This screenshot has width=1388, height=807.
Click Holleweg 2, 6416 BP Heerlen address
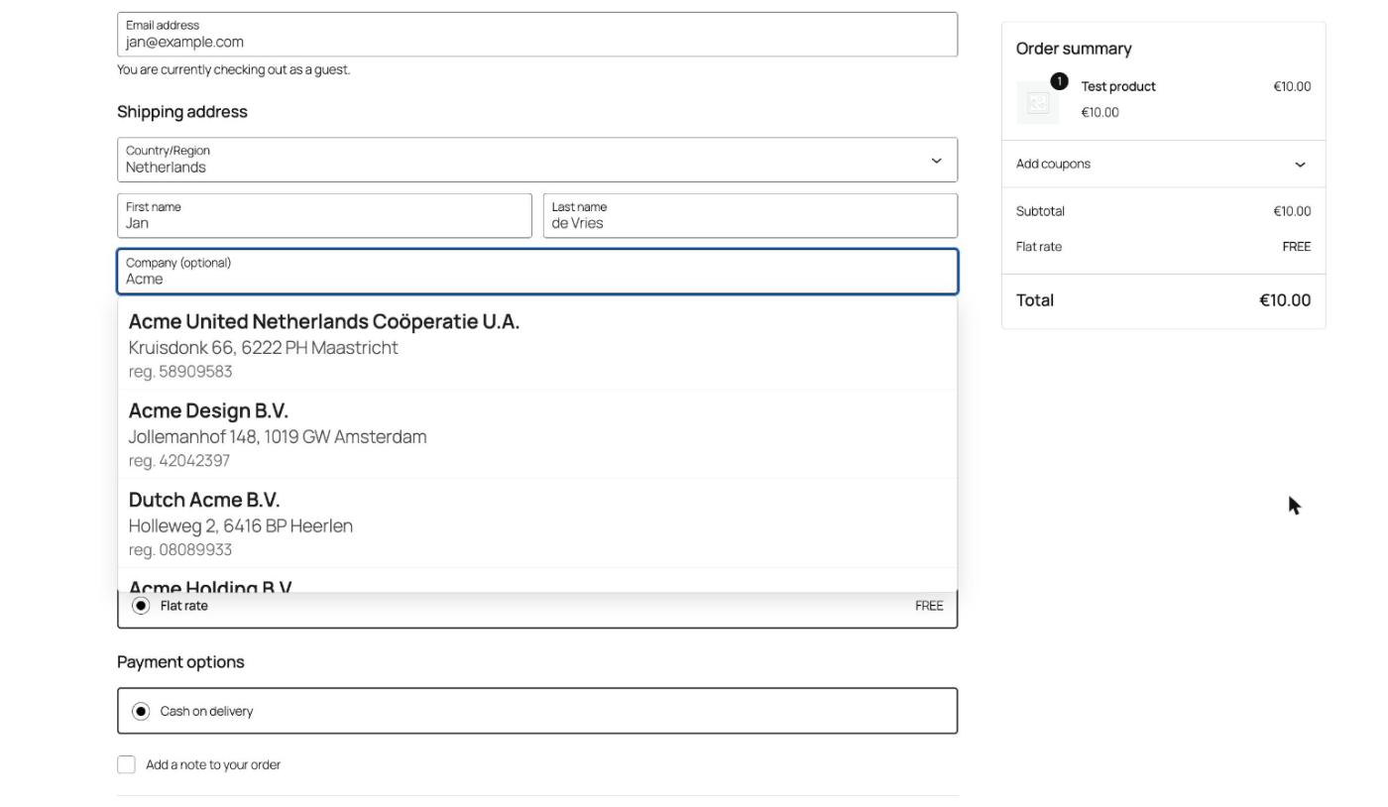(x=241, y=526)
